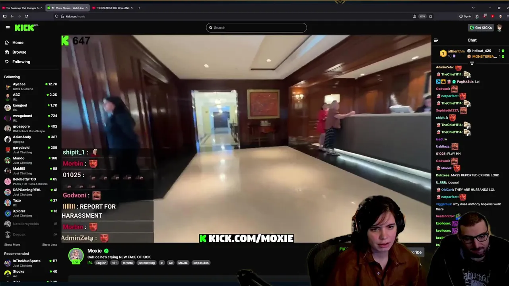Click Mando channel avatar
This screenshot has height=286, width=509.
(x=8, y=160)
